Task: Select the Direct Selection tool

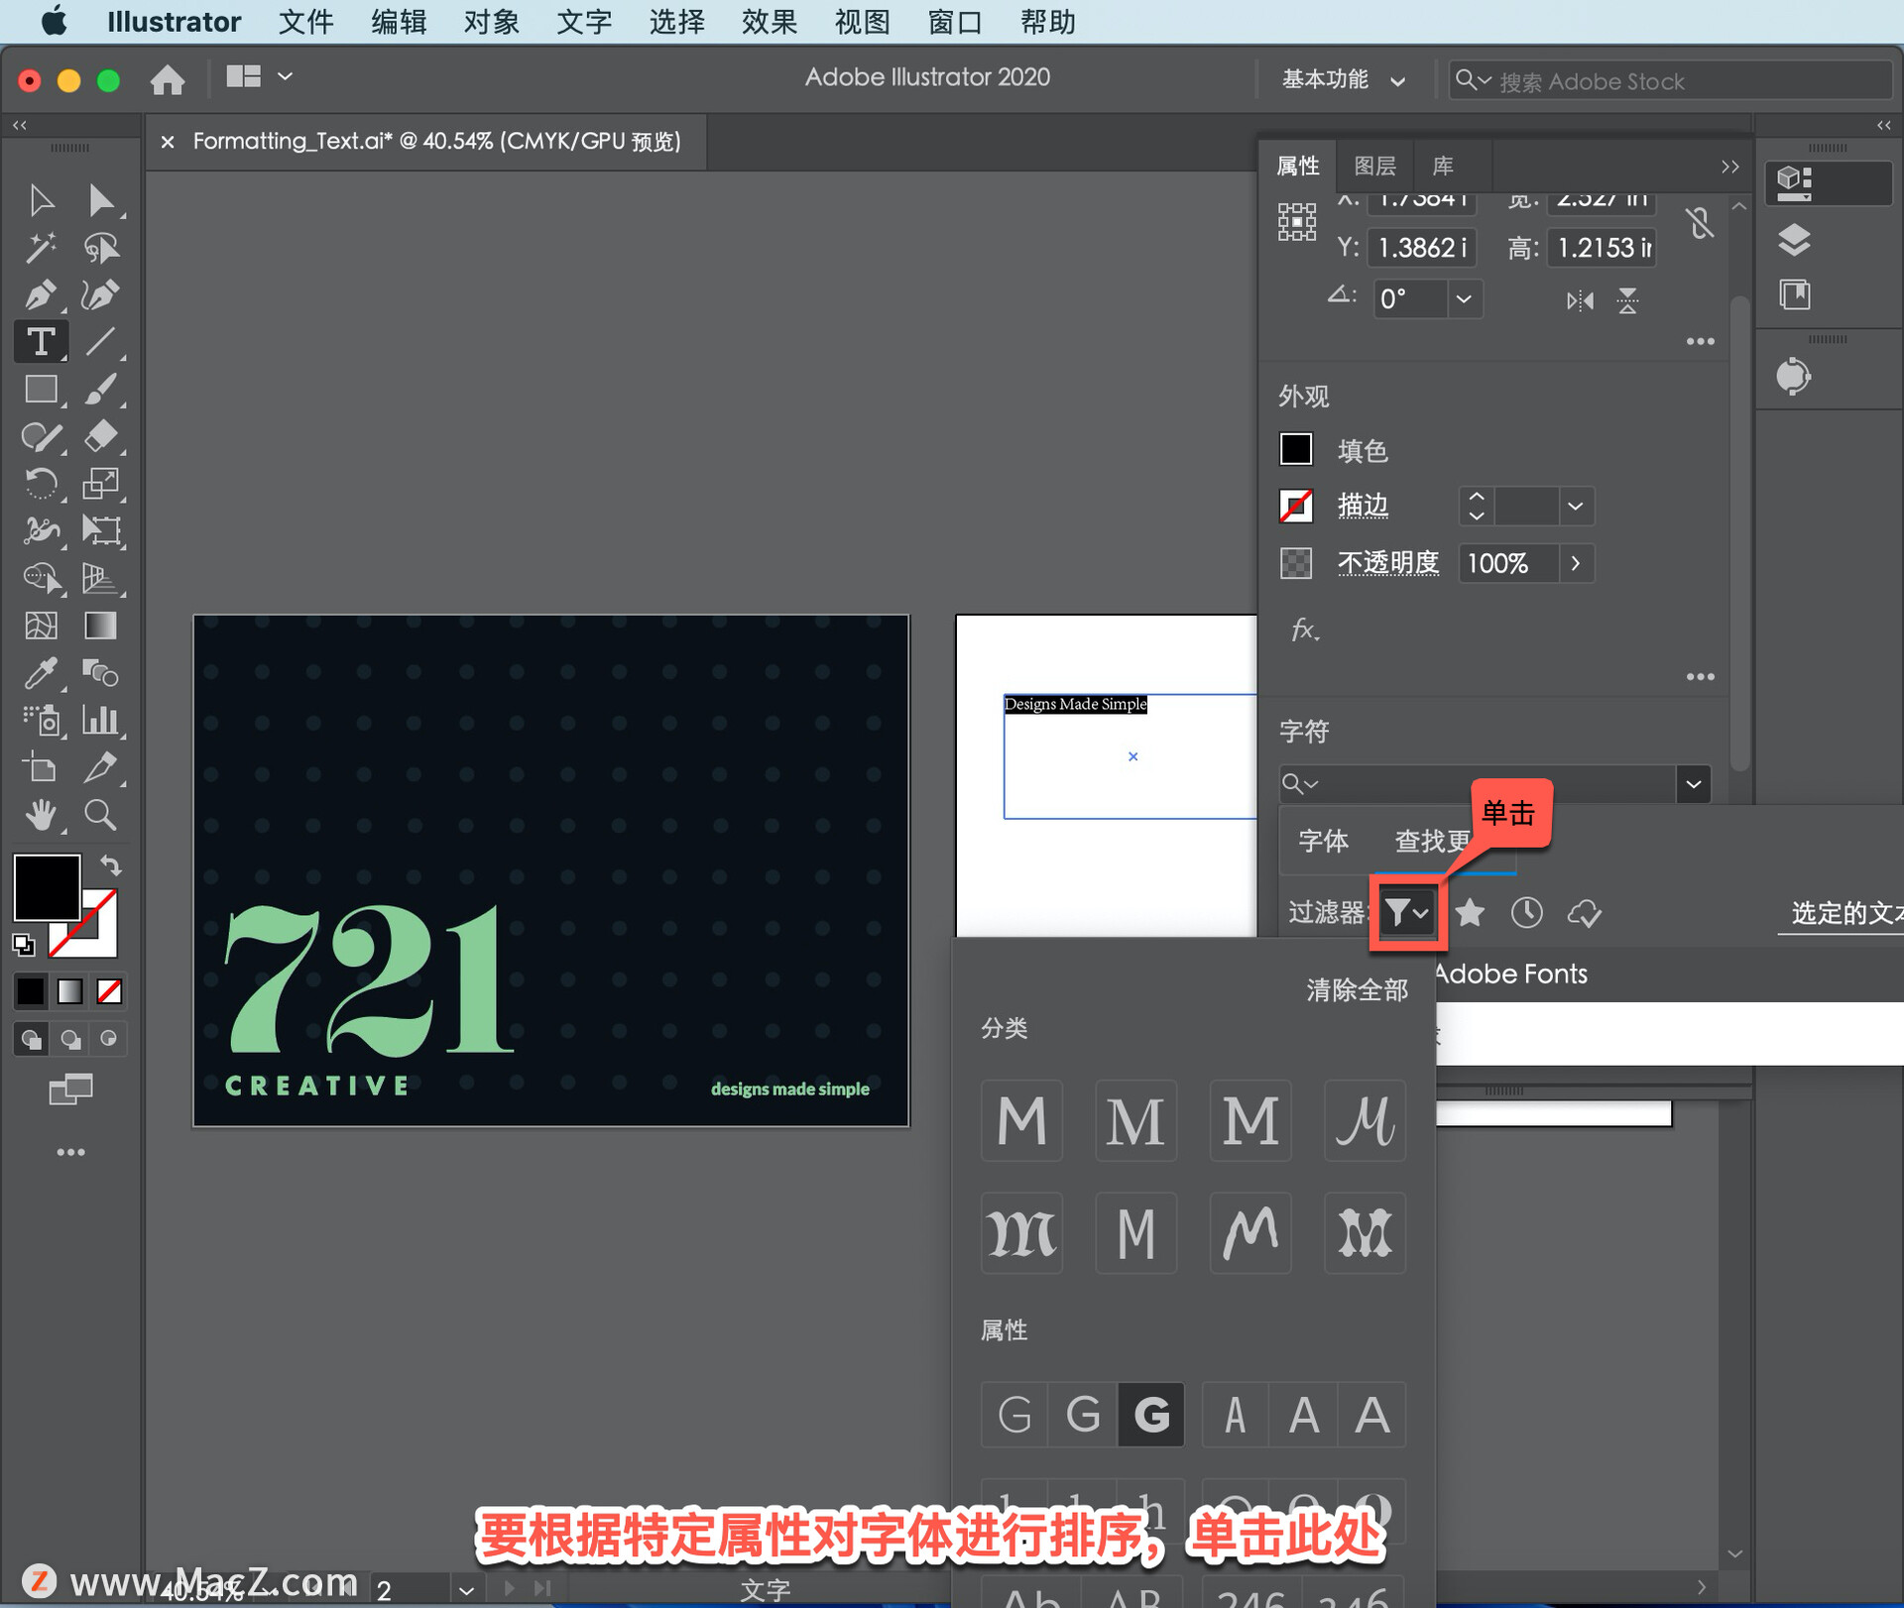Action: tap(100, 200)
